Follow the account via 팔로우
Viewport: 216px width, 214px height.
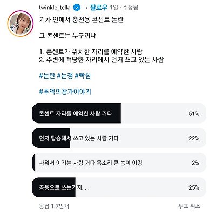tap(99, 8)
